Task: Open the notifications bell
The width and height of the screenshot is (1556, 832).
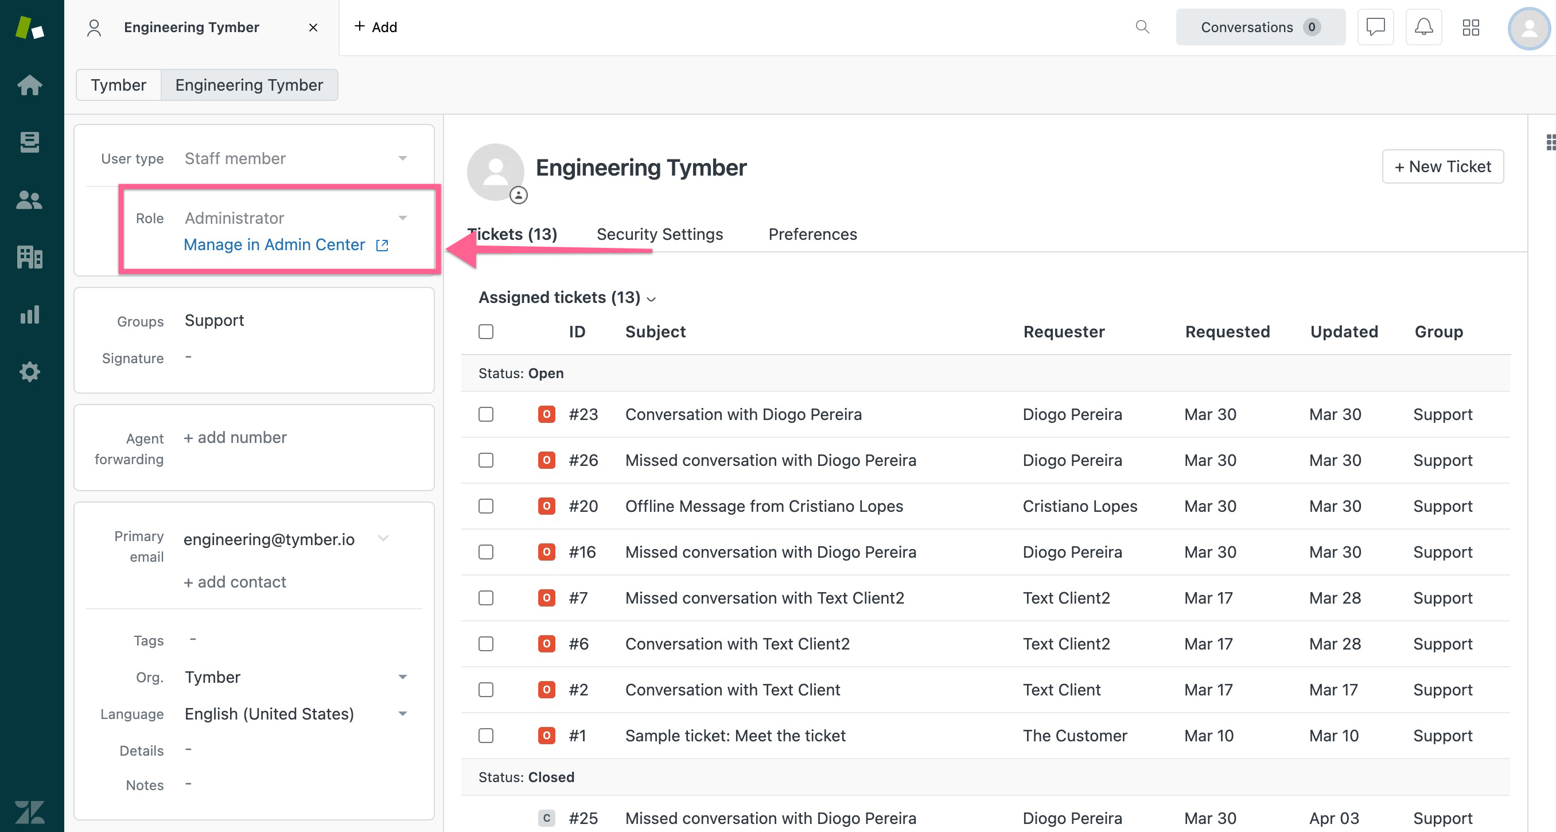Action: 1423,26
